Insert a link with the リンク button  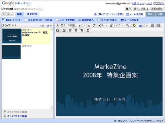[144, 26]
